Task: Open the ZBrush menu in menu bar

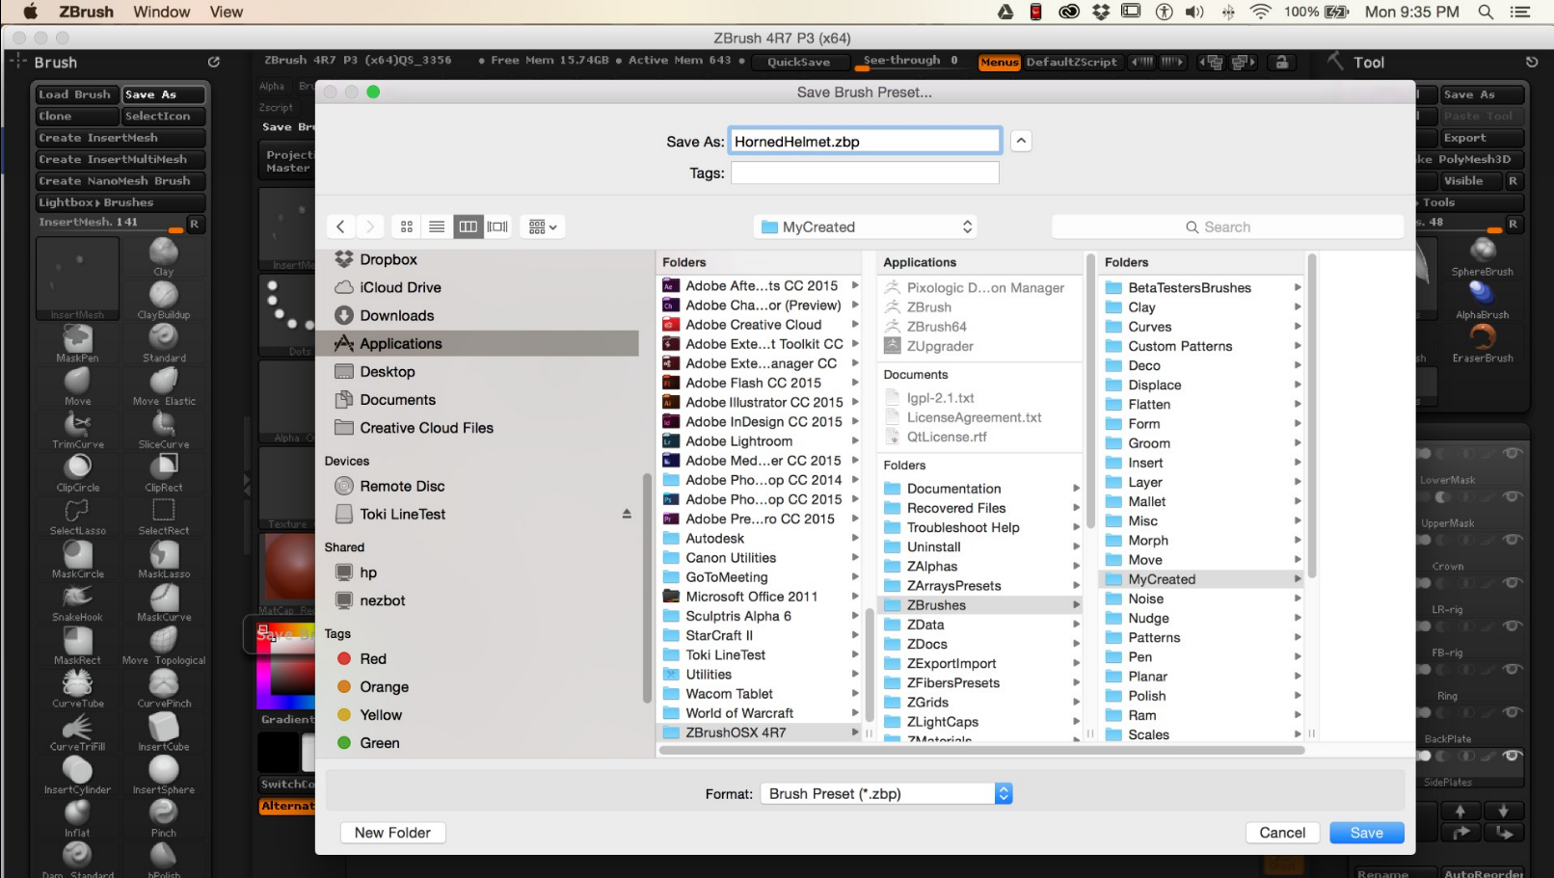Action: [86, 12]
